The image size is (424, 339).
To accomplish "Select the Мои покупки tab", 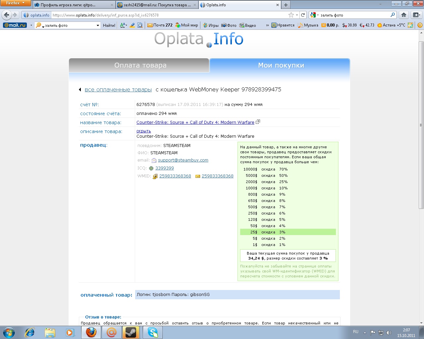I will (x=280, y=65).
